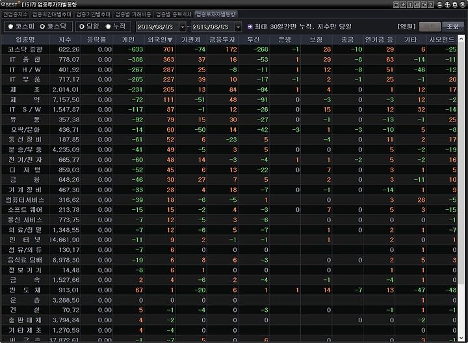Image resolution: width=468 pixels, height=343 pixels.
Task: Click the eBEST logo in title bar
Action: 10,4
